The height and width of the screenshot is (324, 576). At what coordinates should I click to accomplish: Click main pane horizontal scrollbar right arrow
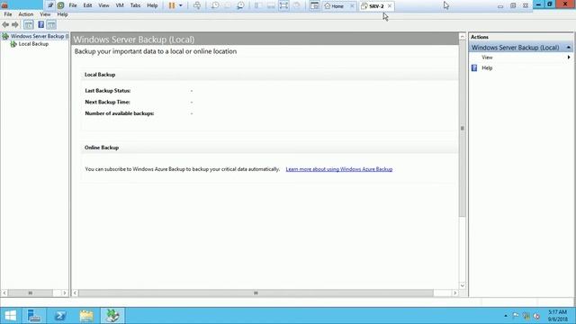[455, 292]
